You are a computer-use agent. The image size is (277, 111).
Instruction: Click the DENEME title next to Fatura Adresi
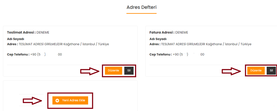pos(182,33)
